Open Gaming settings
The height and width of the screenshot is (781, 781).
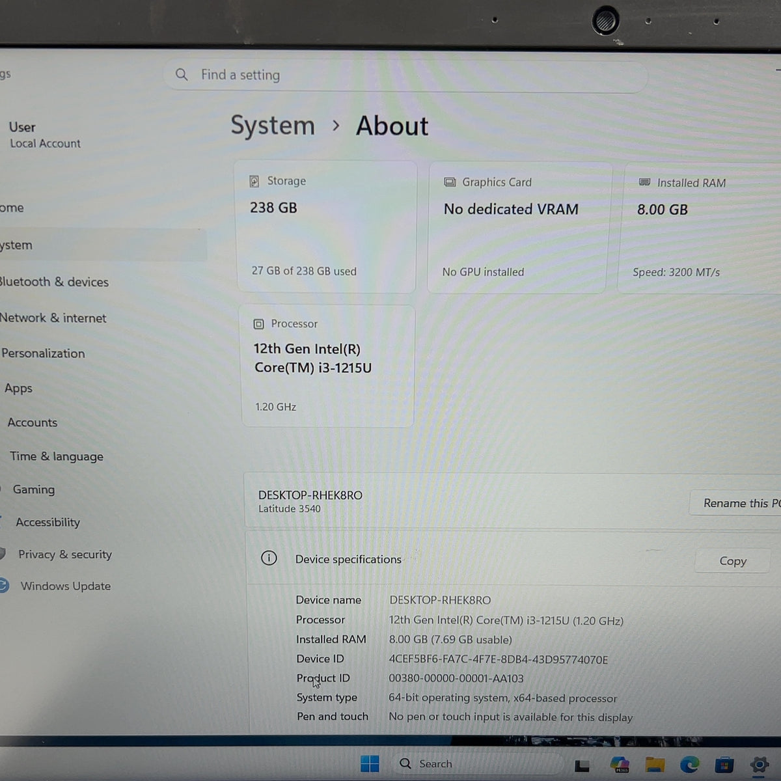(34, 489)
